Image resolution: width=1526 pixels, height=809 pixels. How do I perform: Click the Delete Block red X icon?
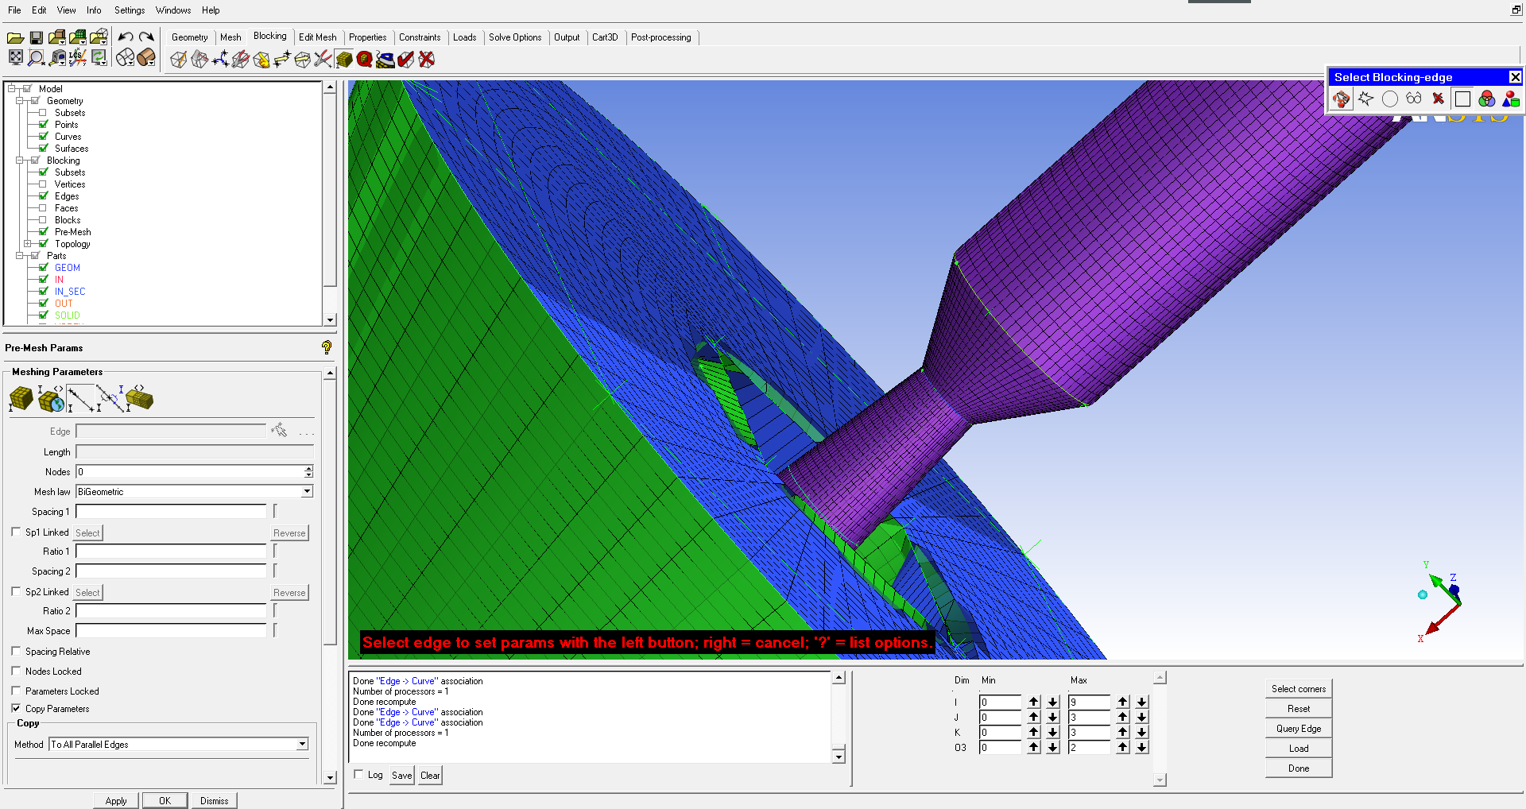(x=427, y=60)
